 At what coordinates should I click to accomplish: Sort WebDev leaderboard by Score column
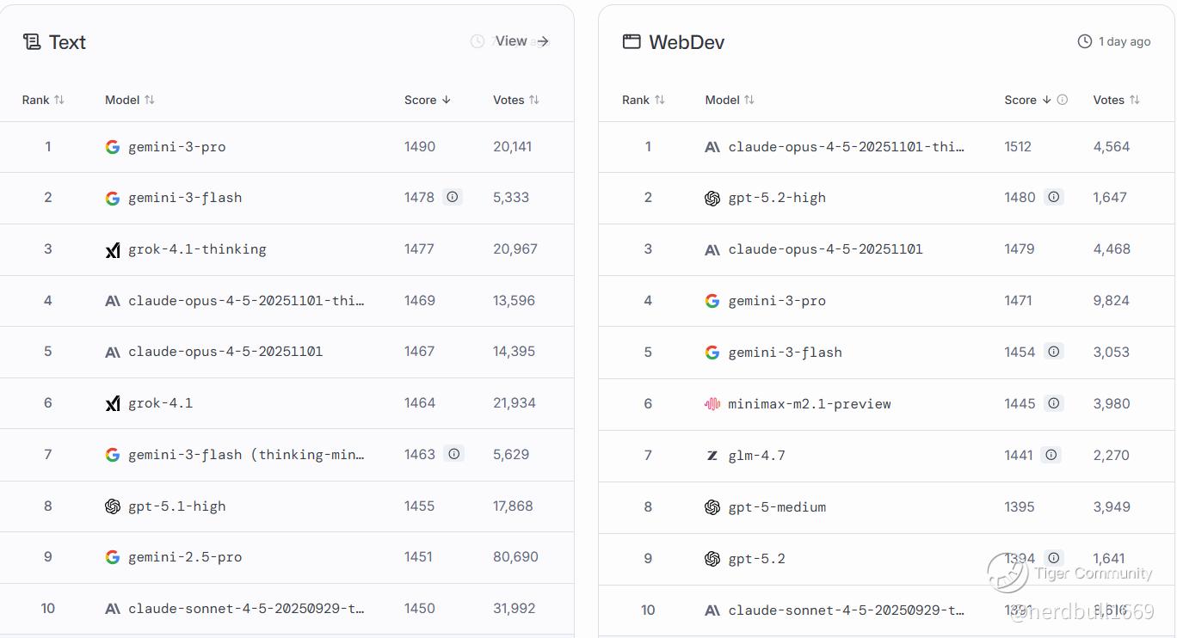pyautogui.click(x=1028, y=100)
